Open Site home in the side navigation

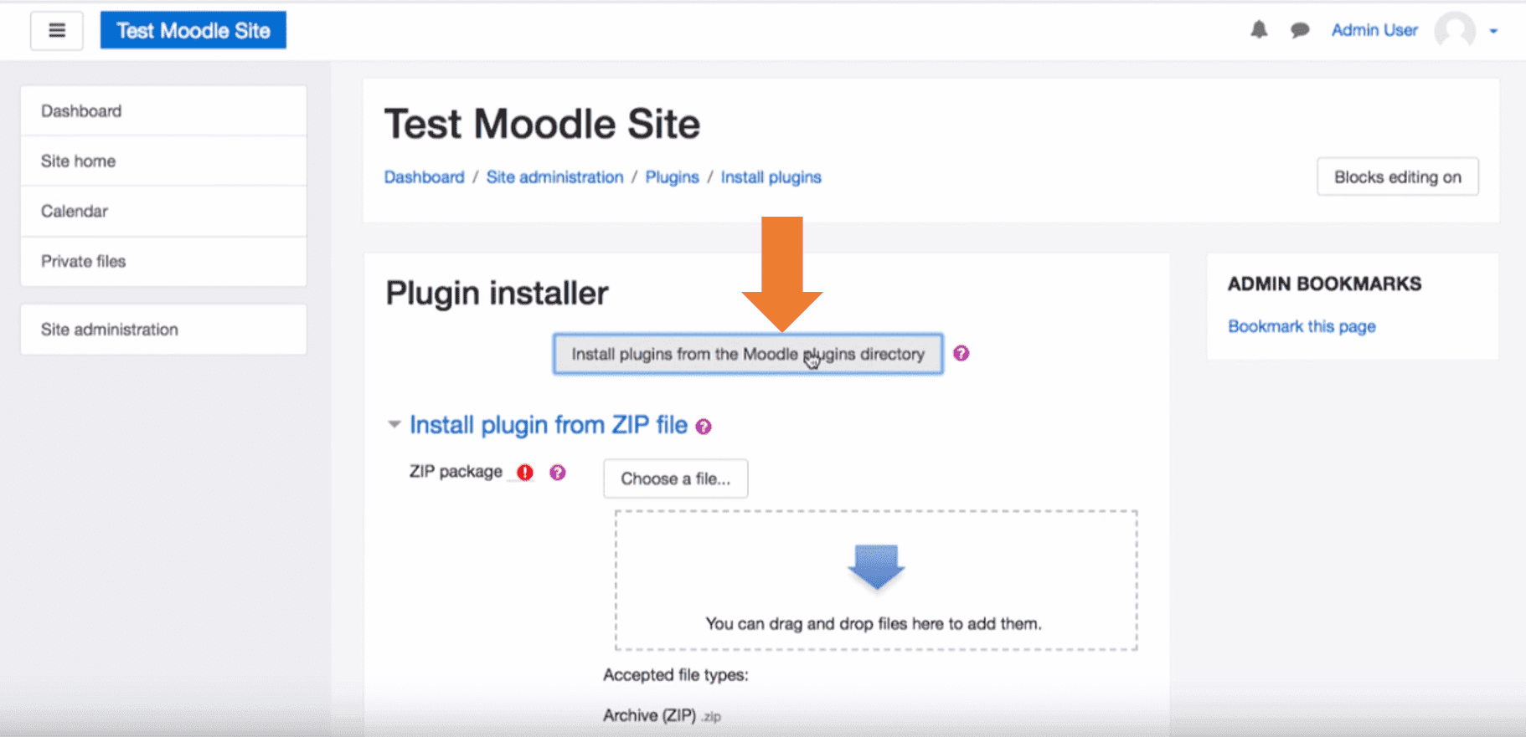click(163, 161)
